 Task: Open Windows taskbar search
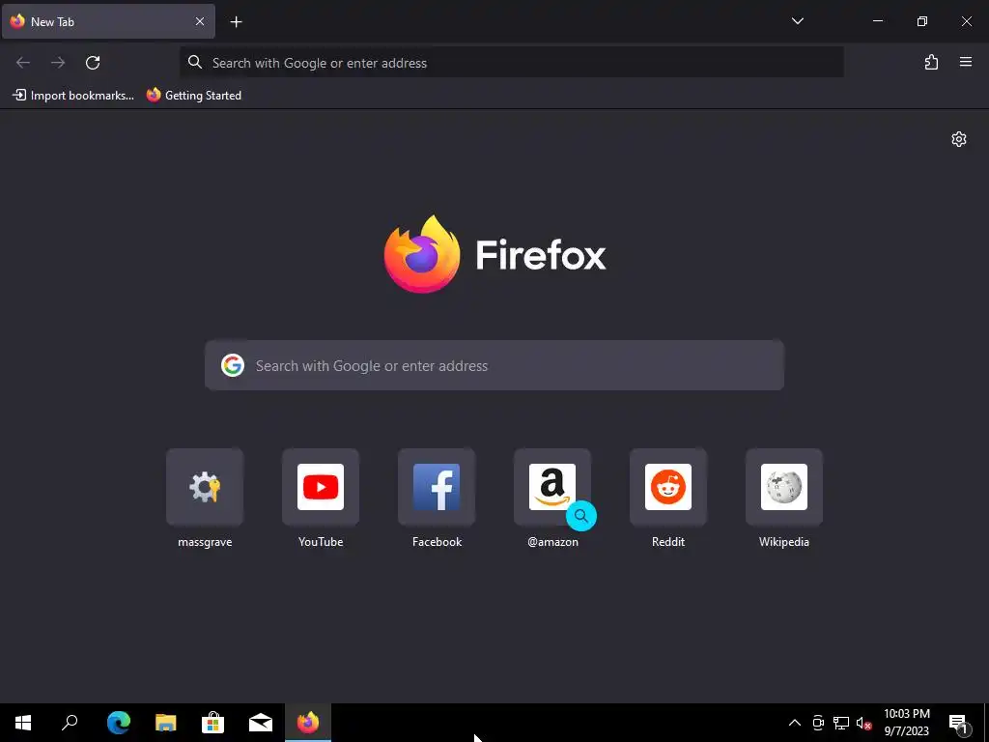(70, 723)
